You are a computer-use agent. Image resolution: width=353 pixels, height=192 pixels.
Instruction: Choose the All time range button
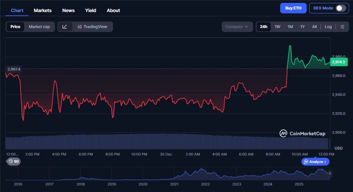[314, 27]
